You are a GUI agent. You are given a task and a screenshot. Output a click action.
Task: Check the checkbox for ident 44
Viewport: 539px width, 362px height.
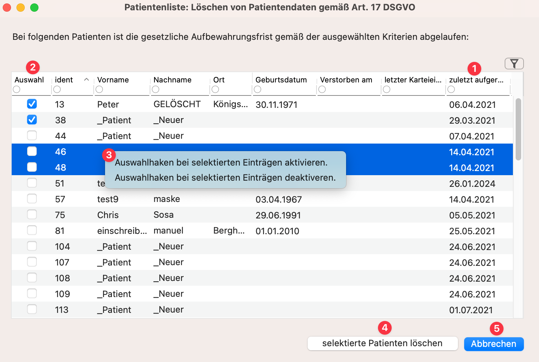[x=32, y=135]
